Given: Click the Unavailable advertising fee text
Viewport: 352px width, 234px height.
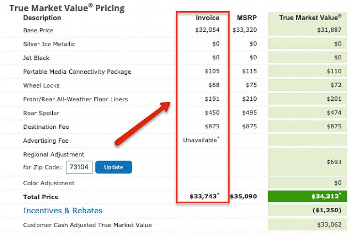Looking at the screenshot, I should 201,140.
